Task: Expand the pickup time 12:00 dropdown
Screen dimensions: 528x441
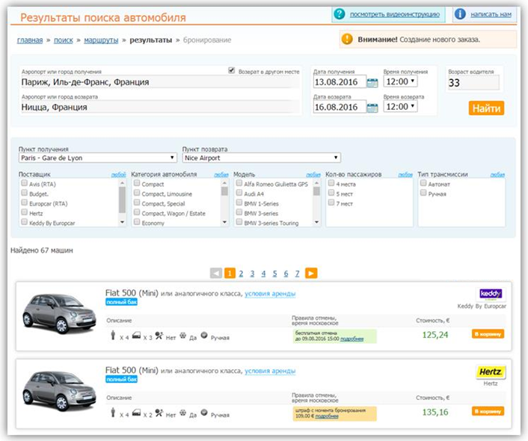Action: (400, 81)
